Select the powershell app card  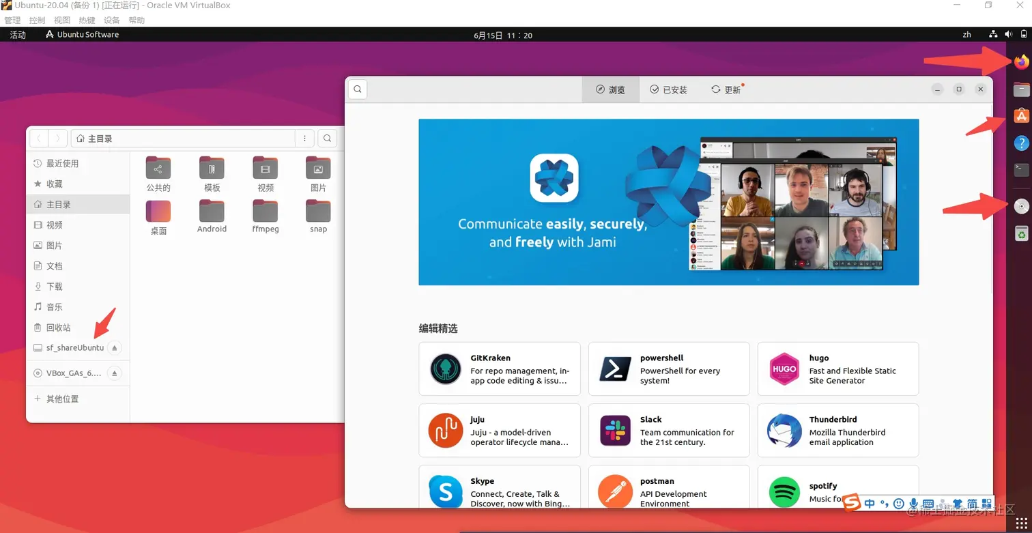click(669, 369)
